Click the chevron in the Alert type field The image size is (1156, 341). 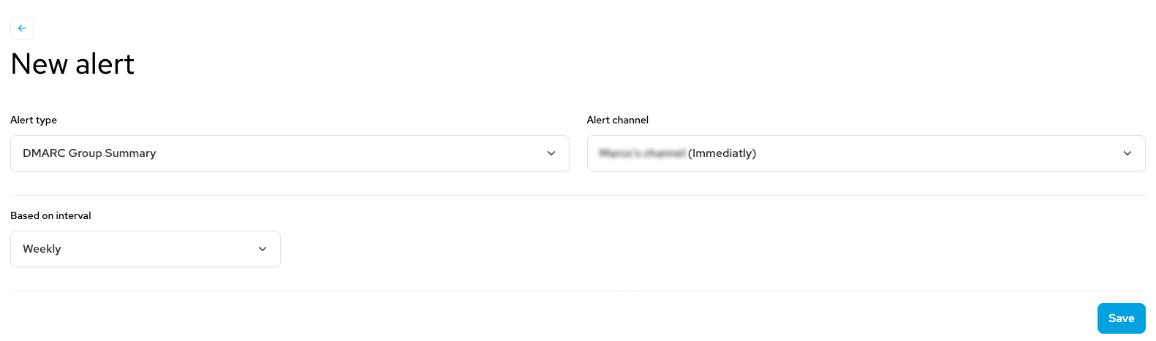coord(551,153)
